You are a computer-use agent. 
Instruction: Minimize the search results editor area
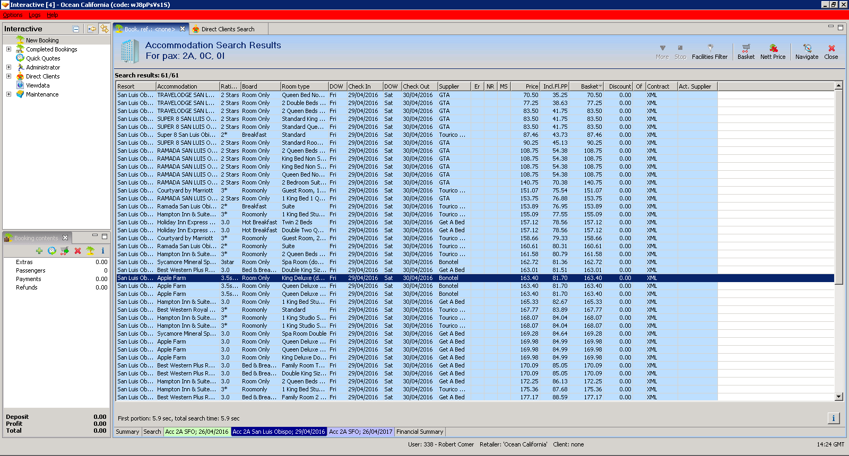831,27
